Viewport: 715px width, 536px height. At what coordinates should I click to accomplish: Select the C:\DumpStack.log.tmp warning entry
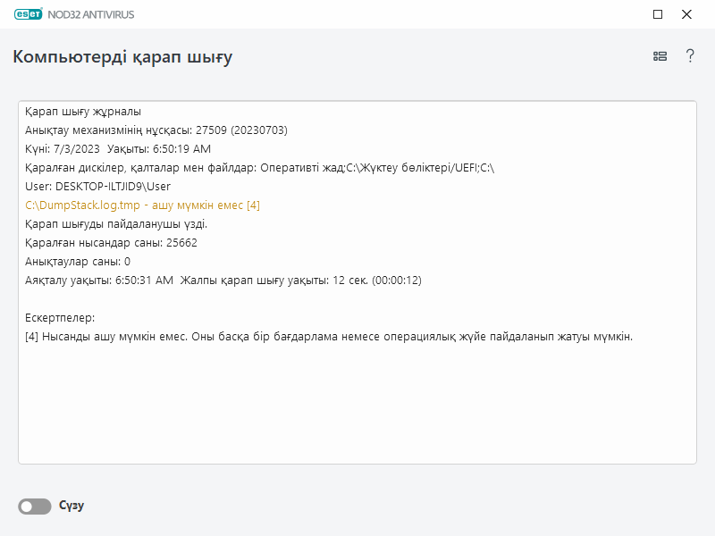[142, 205]
